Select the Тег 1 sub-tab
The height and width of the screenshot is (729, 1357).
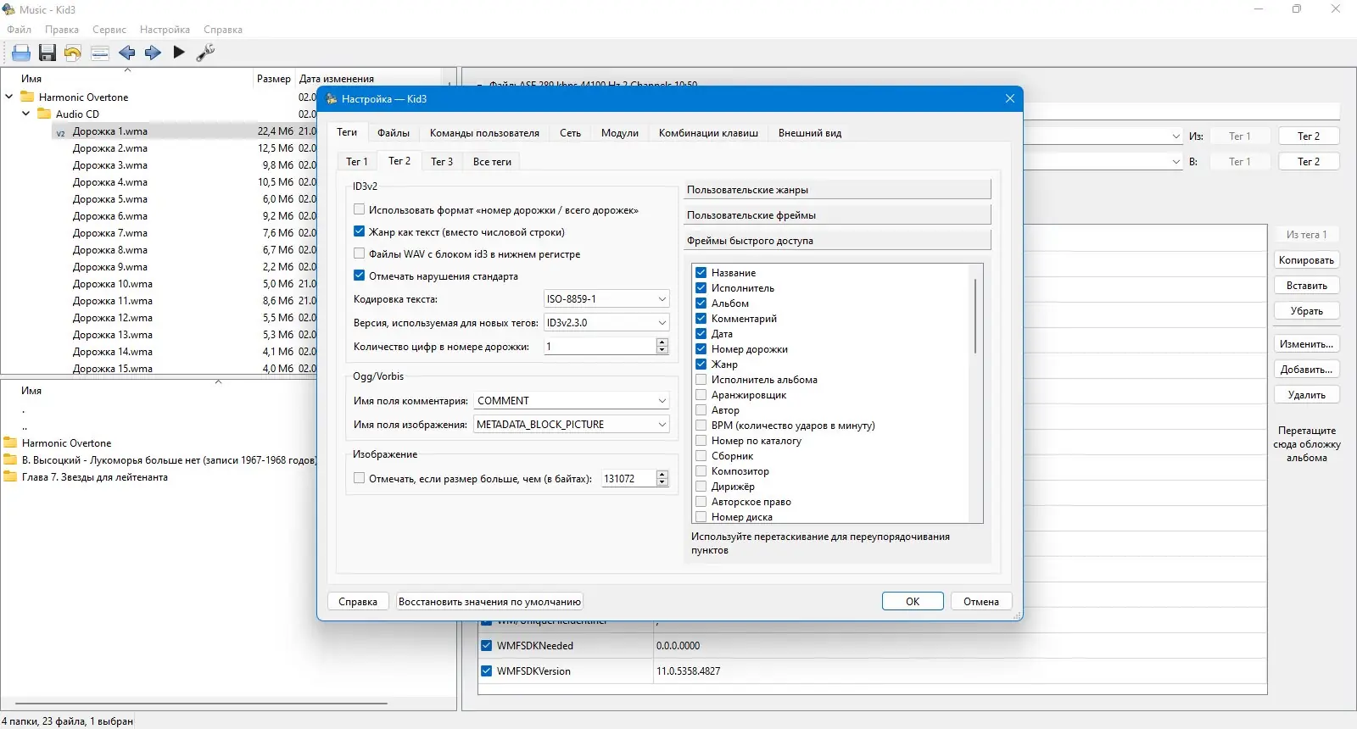pyautogui.click(x=357, y=162)
